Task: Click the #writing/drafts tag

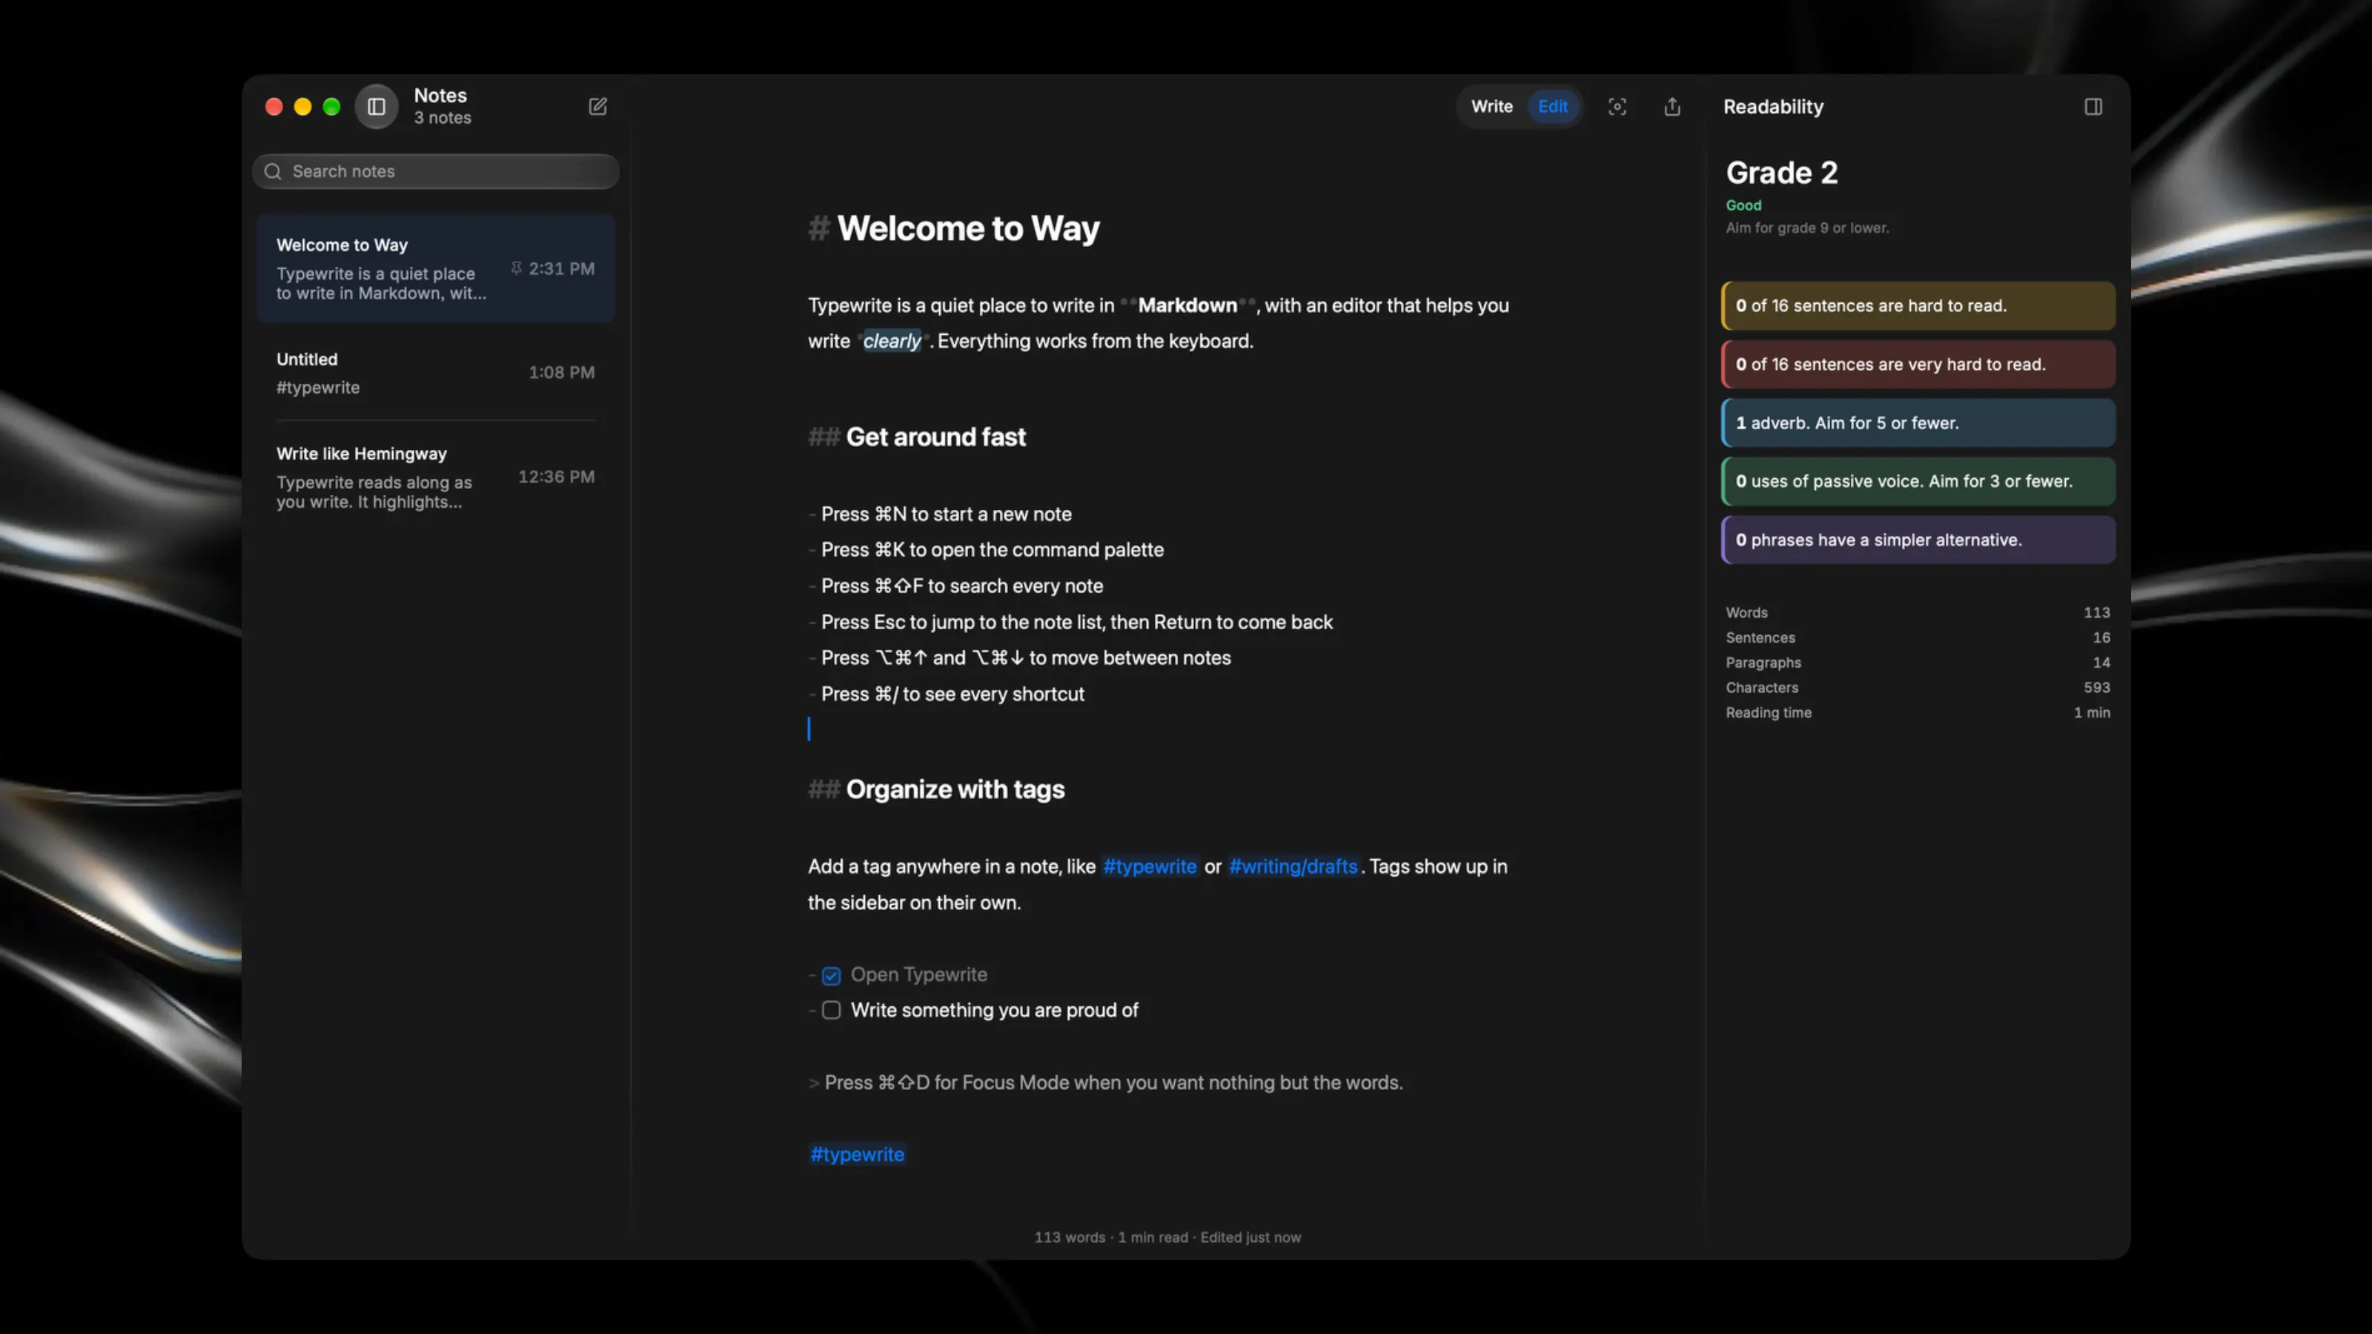Action: 1293,866
